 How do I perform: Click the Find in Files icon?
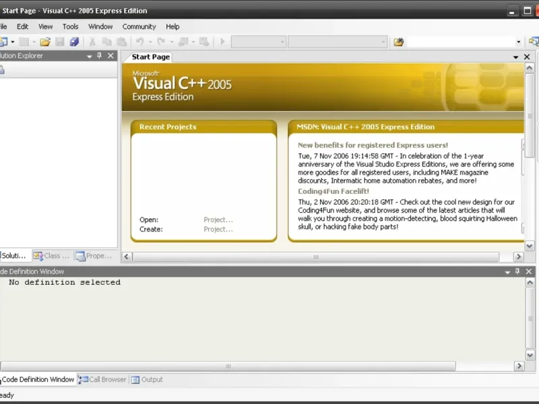click(398, 42)
